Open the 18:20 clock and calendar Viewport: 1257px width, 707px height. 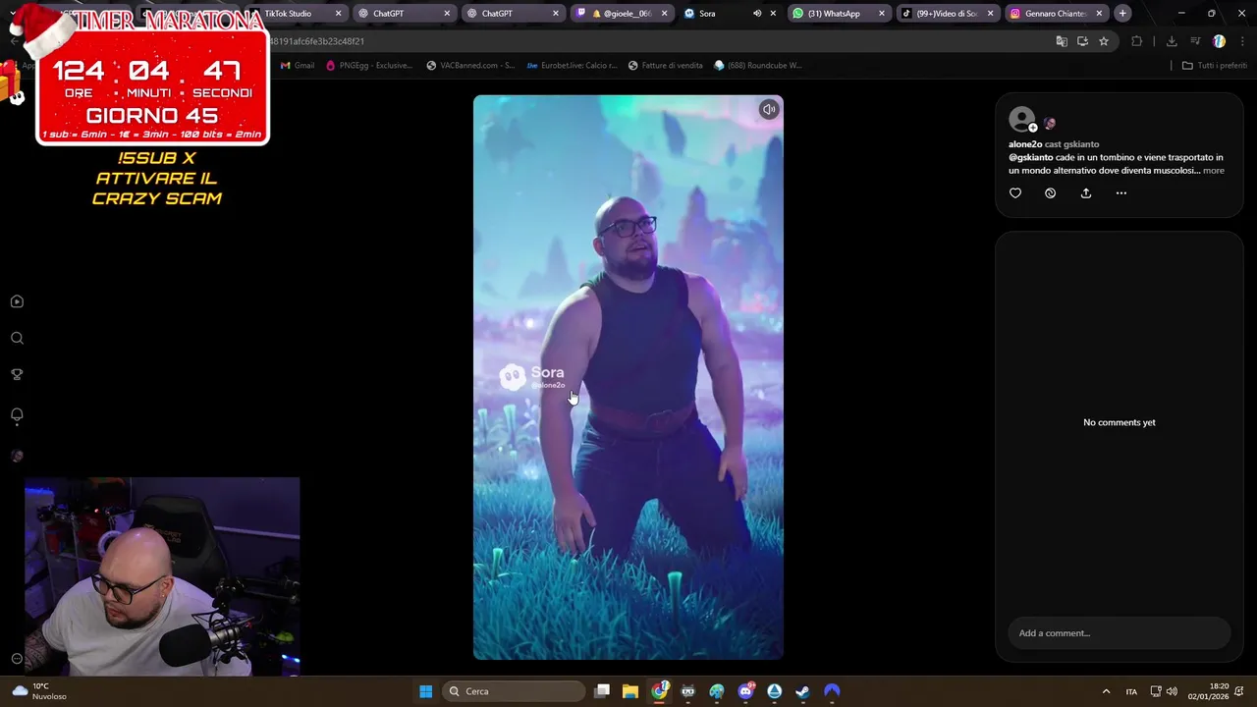1208,691
